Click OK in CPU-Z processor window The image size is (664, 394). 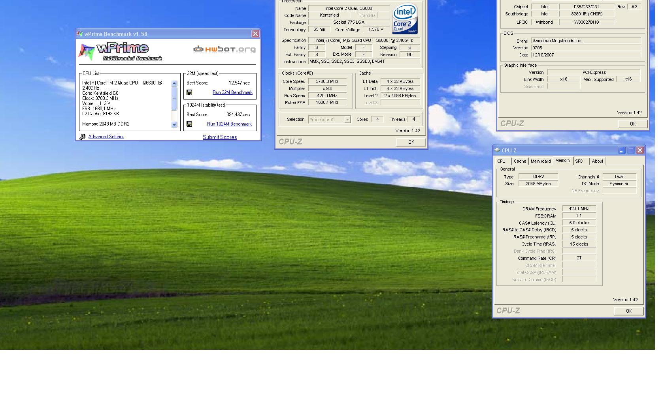pyautogui.click(x=411, y=142)
